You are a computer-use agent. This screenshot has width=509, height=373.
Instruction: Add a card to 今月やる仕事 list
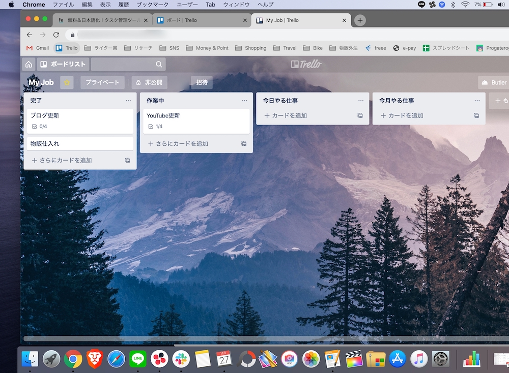pyautogui.click(x=402, y=115)
